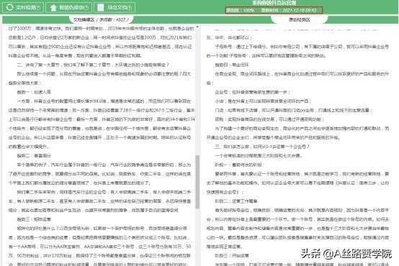Click the scrollbar thumb of the editing pane
The height and width of the screenshot is (266, 399).
(x=197, y=182)
